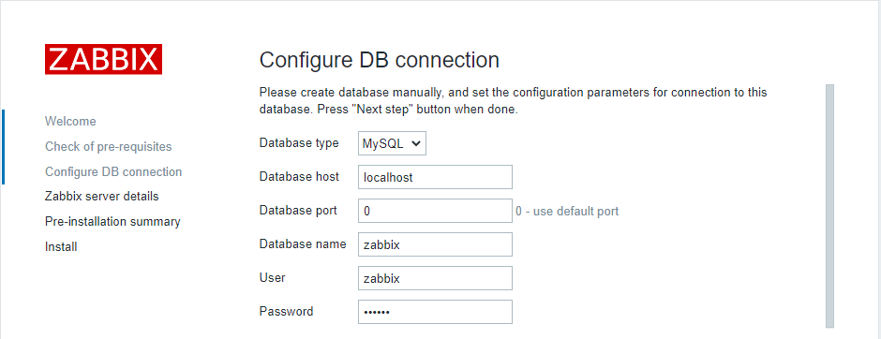Click the Database host label
Screen dimensions: 881x339
click(x=299, y=176)
